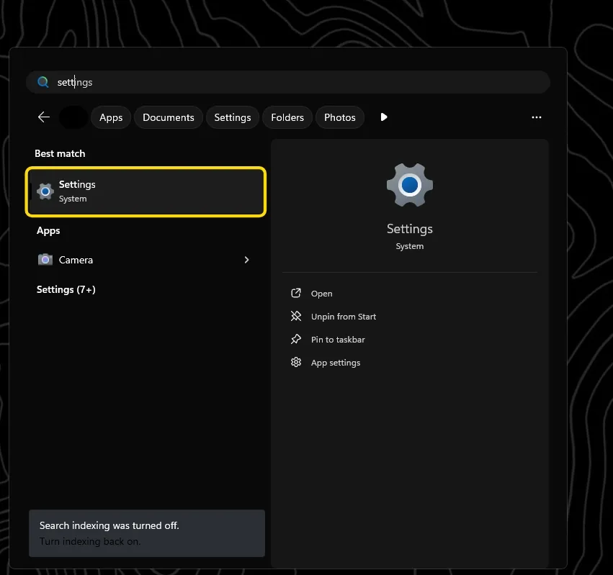Click the large Settings gear icon in the preview
Screen dimensions: 613x575
(x=410, y=185)
